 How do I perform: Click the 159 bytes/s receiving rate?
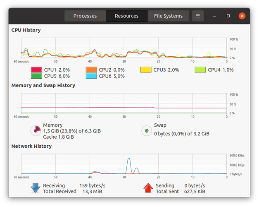point(93,185)
